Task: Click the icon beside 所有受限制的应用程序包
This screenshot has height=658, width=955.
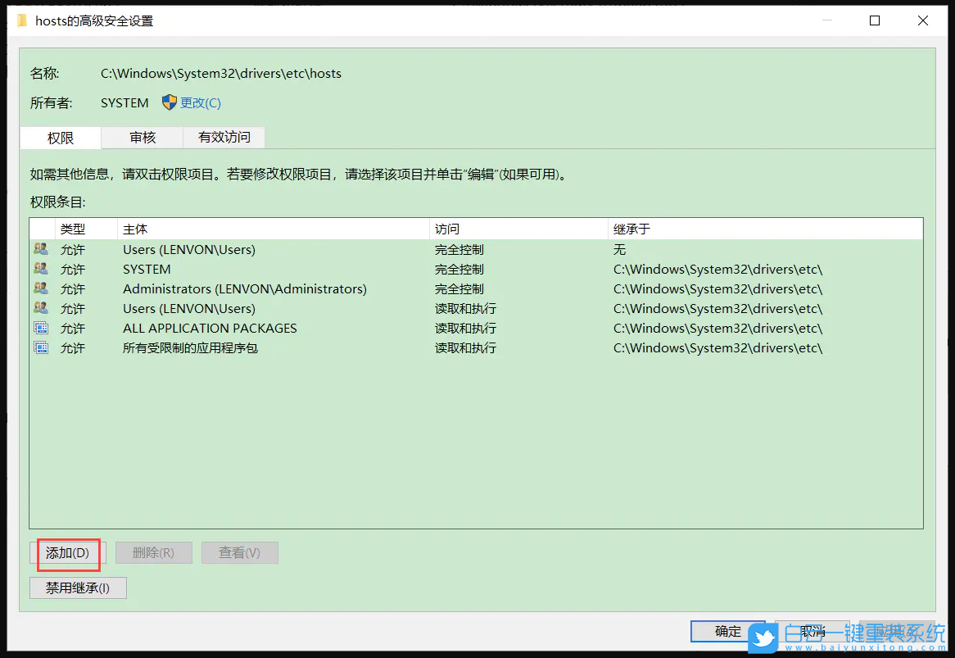Action: tap(40, 347)
